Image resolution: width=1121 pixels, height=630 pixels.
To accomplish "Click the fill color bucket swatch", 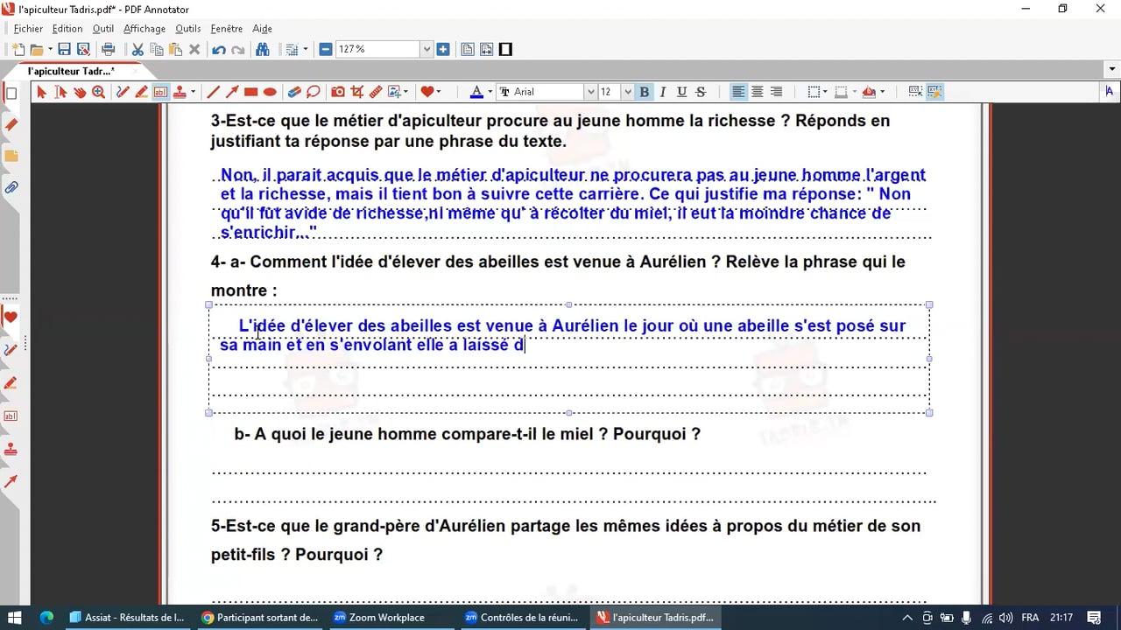I will [869, 92].
